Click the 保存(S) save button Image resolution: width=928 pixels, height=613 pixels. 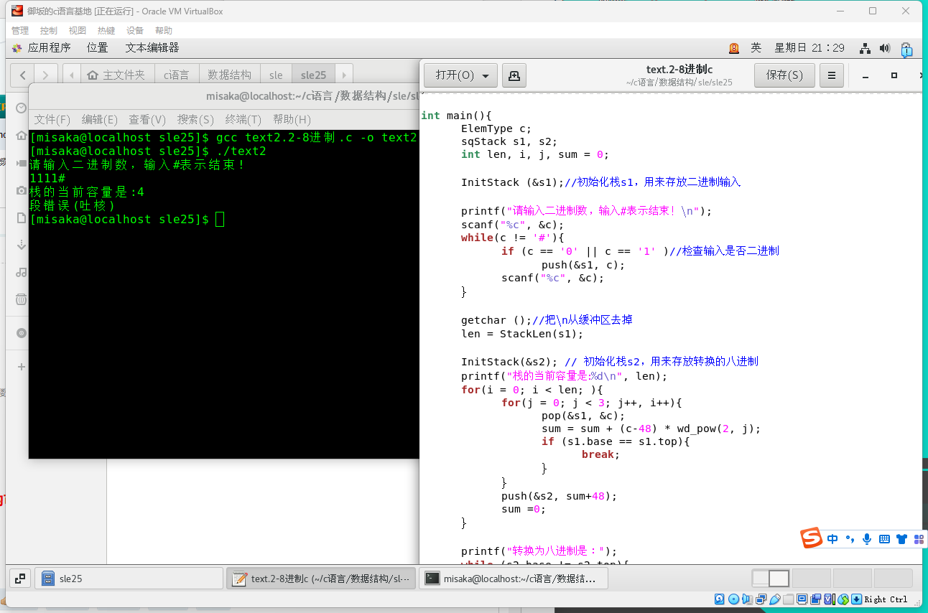click(784, 75)
